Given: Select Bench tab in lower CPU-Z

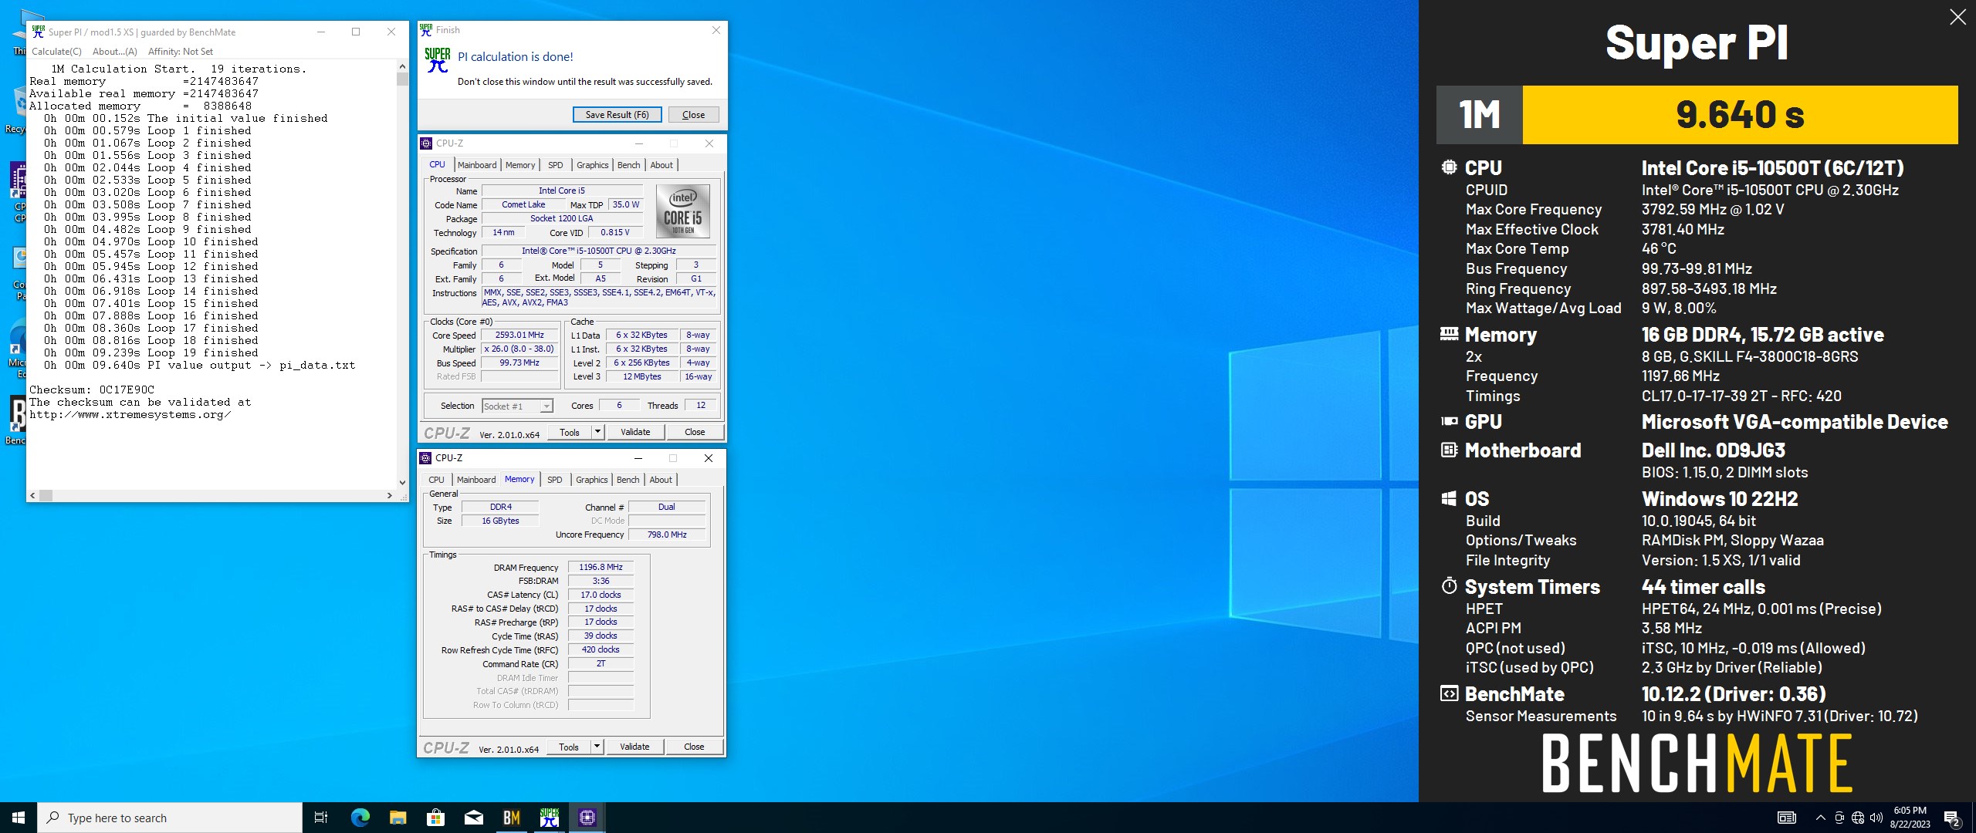Looking at the screenshot, I should (x=628, y=480).
